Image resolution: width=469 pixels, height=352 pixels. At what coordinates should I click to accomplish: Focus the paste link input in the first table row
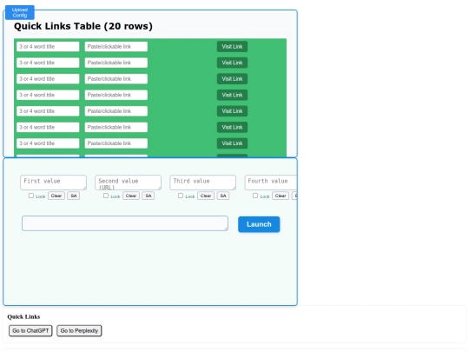pyautogui.click(x=116, y=47)
